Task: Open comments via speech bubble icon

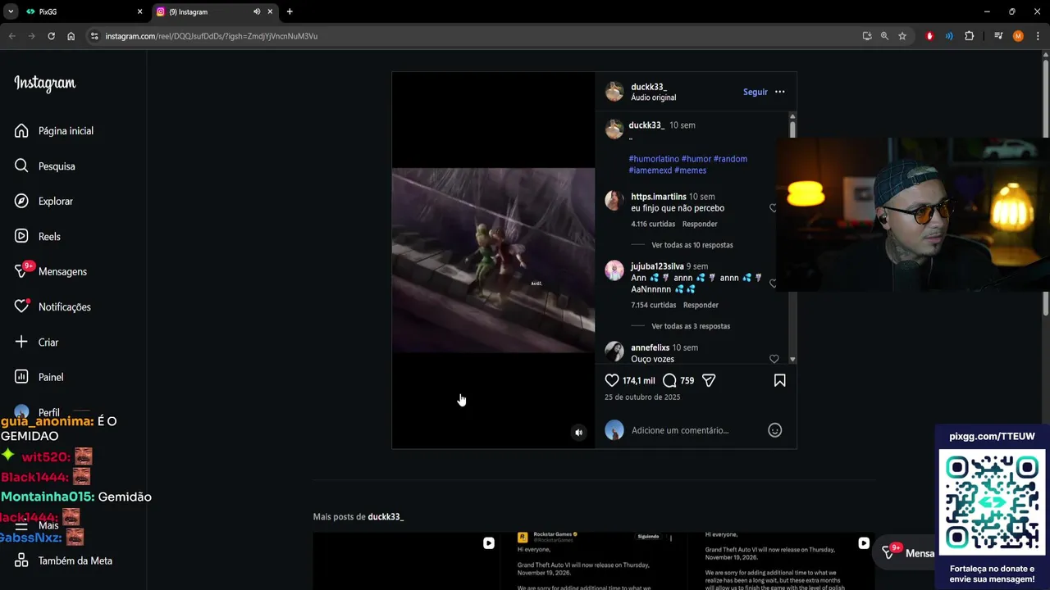Action: pyautogui.click(x=669, y=380)
